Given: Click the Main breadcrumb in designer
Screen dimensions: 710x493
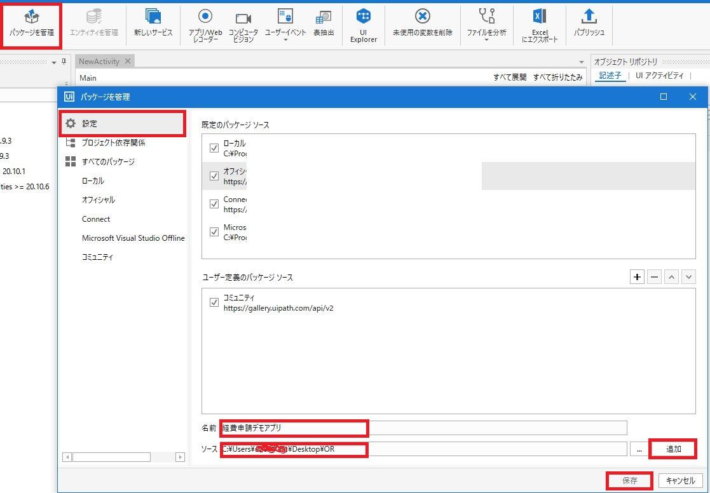Looking at the screenshot, I should (x=88, y=78).
